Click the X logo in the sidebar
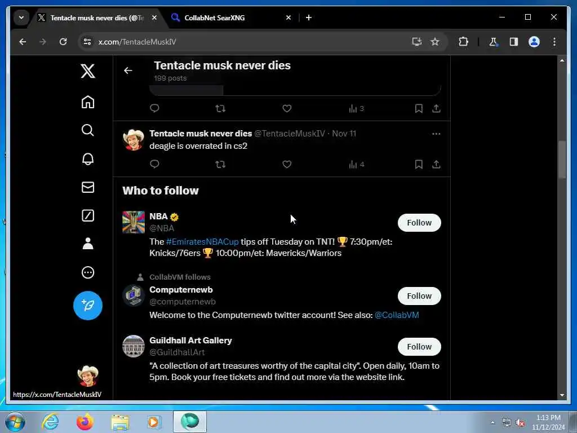This screenshot has width=577, height=433. pyautogui.click(x=88, y=70)
